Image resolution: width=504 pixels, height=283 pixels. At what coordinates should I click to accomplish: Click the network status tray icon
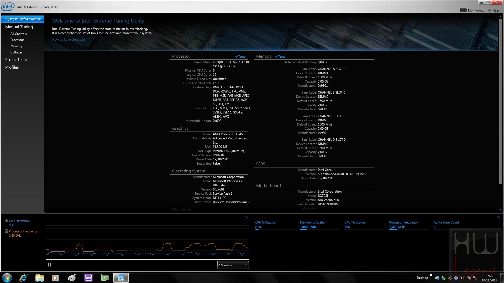click(x=475, y=278)
